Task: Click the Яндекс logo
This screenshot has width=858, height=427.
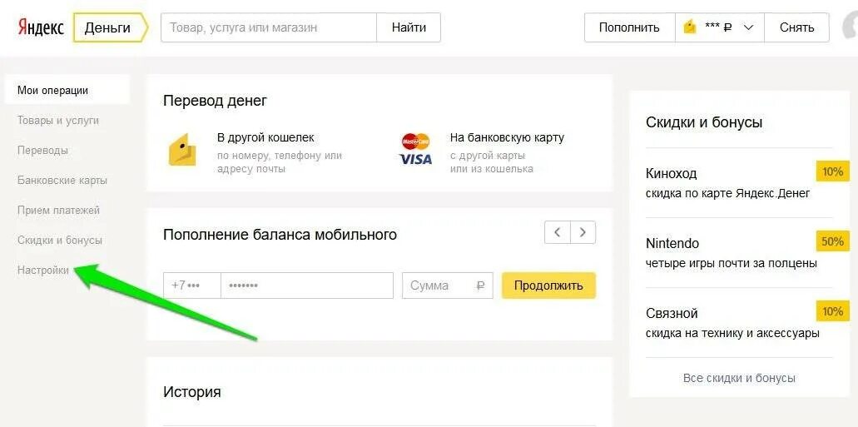Action: click(x=41, y=27)
